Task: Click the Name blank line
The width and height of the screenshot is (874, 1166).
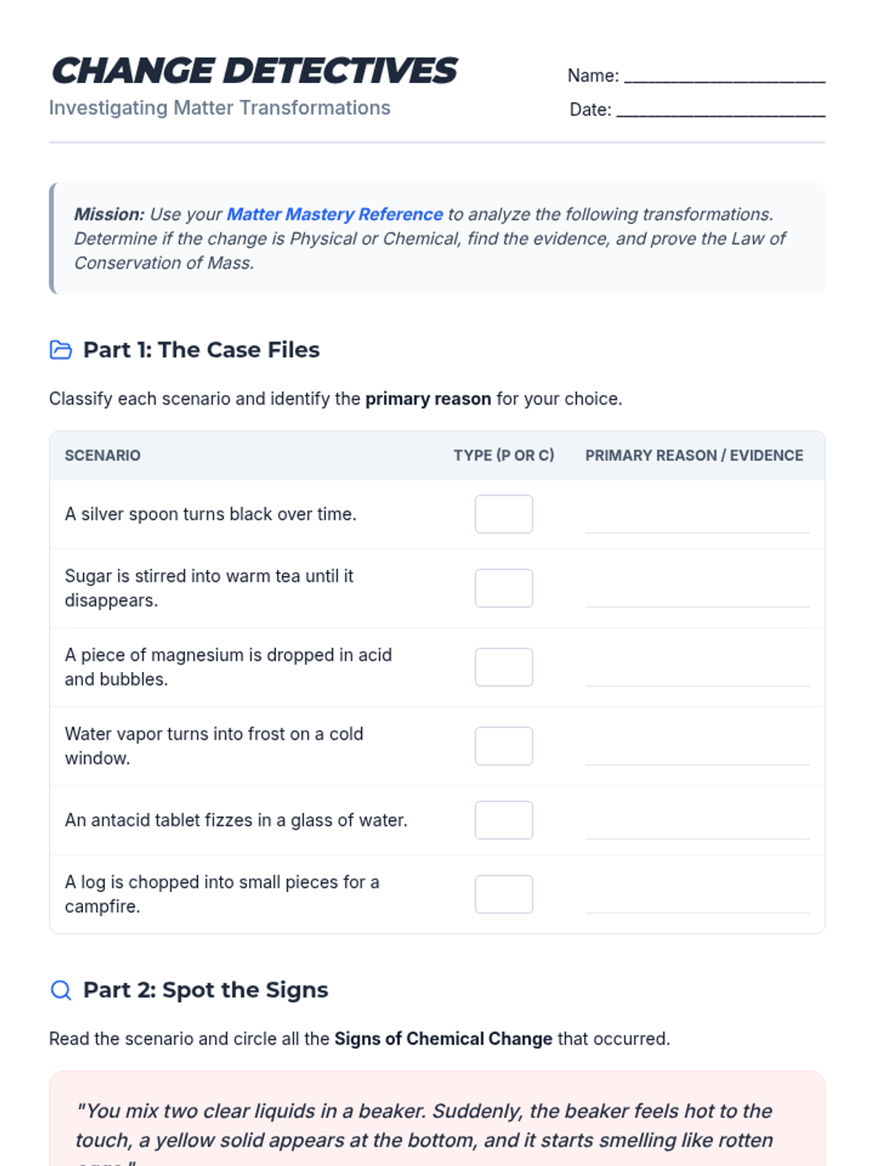Action: [x=725, y=76]
